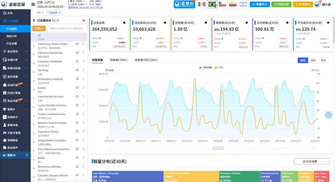This screenshot has width=335, height=182.
Task: Favorite the All category star
Action: click(x=83, y=35)
